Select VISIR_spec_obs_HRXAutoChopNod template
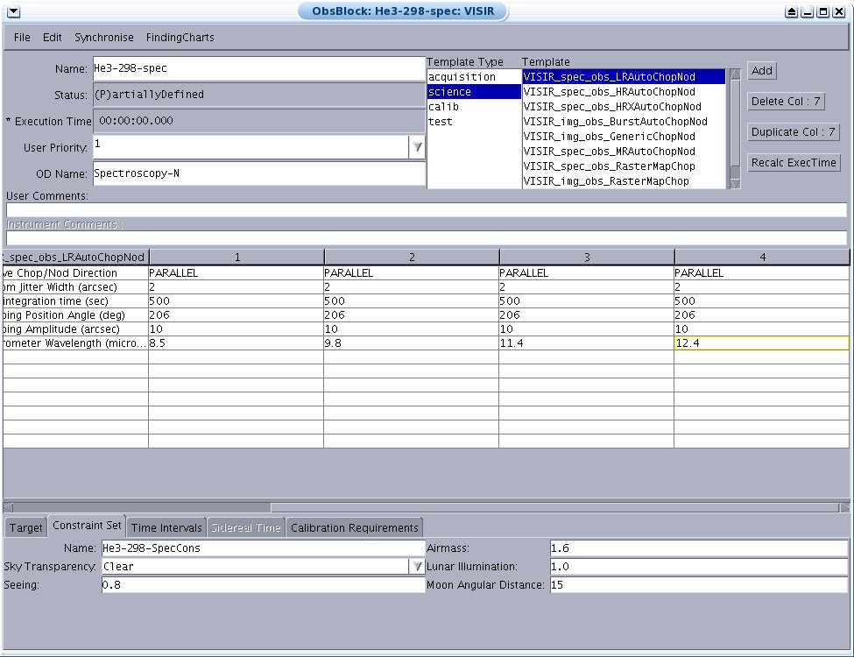Image resolution: width=854 pixels, height=657 pixels. coord(625,107)
